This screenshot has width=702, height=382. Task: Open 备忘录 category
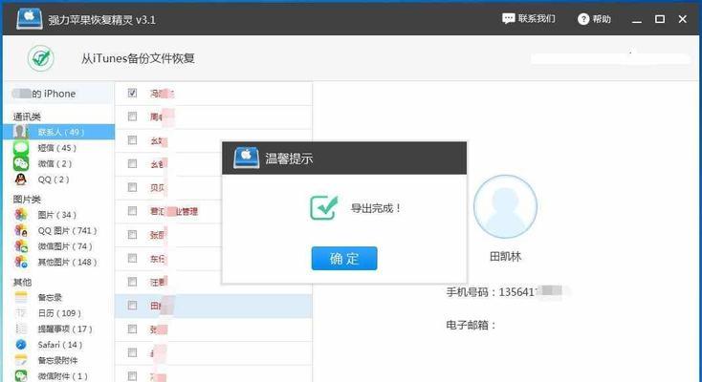50,297
